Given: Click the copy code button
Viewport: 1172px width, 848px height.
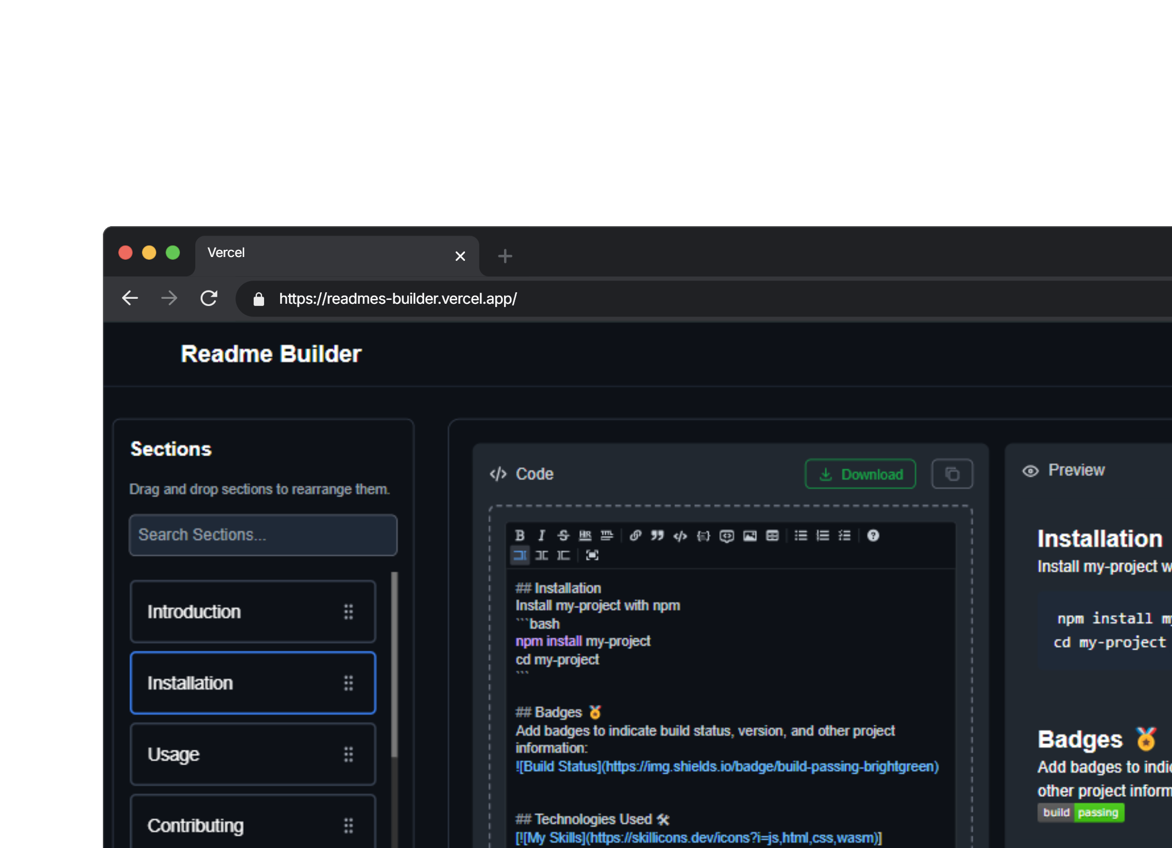Looking at the screenshot, I should coord(952,473).
